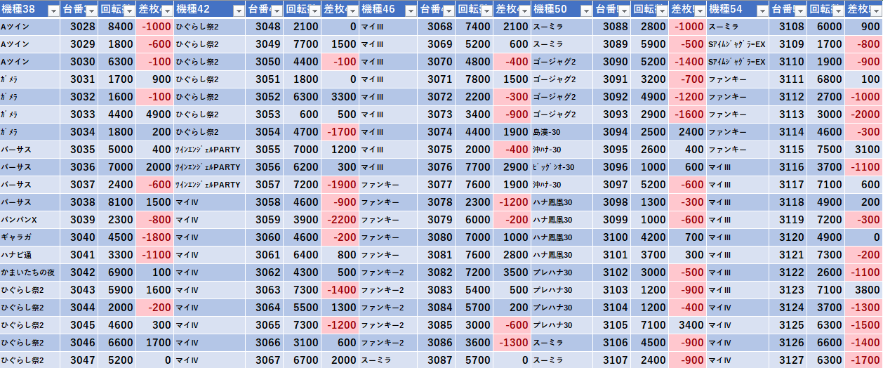Select machine number cell 3108
Image resolution: width=883 pixels, height=368 pixels.
788,27
